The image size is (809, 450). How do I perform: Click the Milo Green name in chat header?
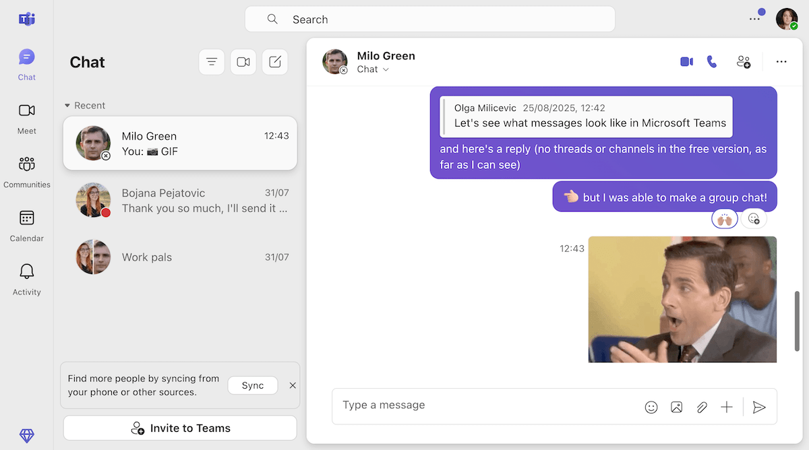tap(386, 56)
